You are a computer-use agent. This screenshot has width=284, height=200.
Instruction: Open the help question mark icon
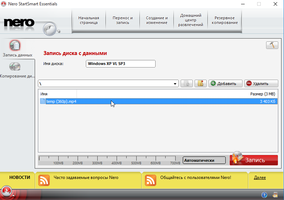pos(264,195)
